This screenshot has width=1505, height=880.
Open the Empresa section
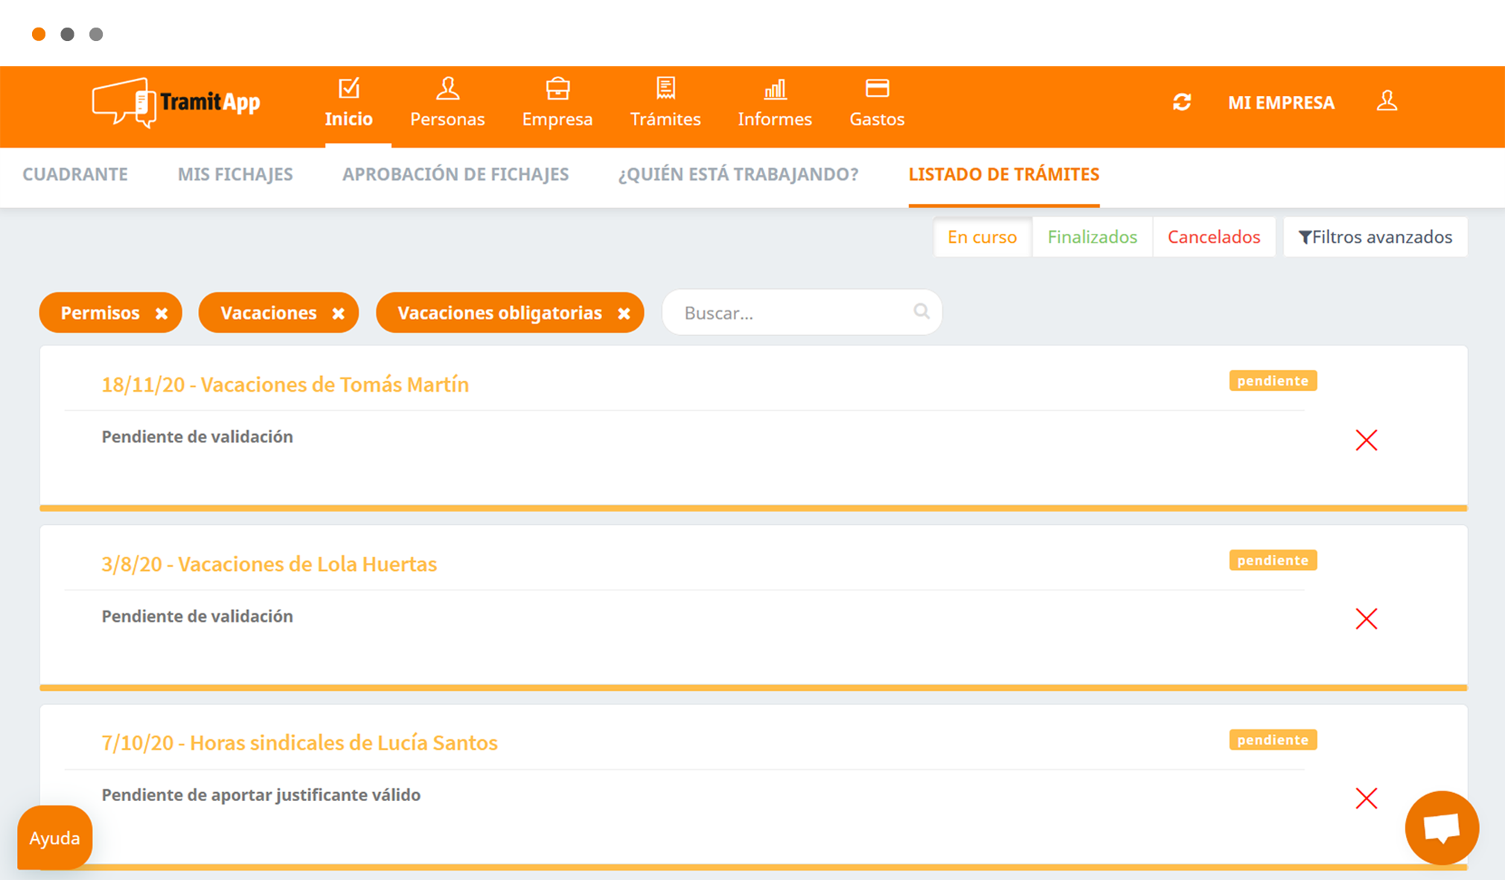[557, 103]
